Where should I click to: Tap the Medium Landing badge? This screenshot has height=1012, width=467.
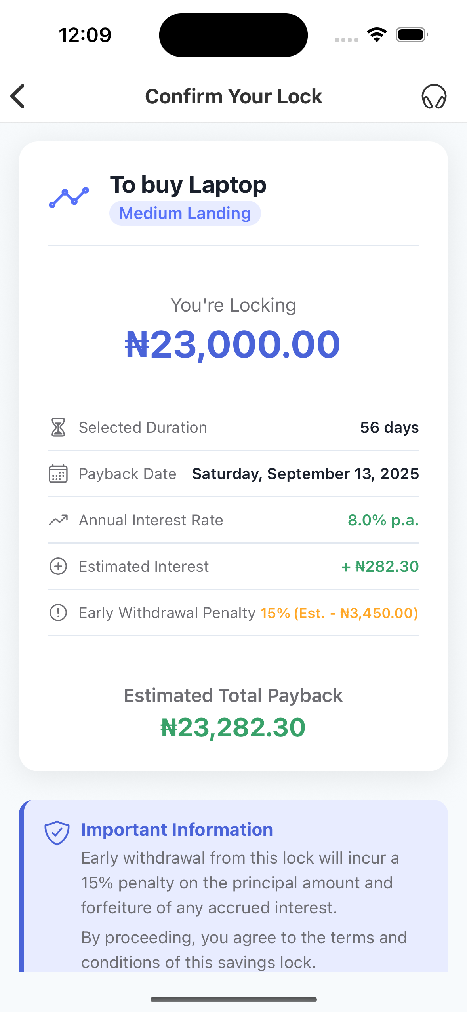click(x=185, y=213)
